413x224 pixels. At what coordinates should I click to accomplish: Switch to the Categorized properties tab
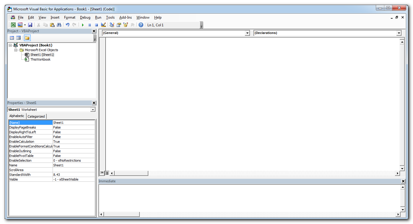click(x=36, y=116)
